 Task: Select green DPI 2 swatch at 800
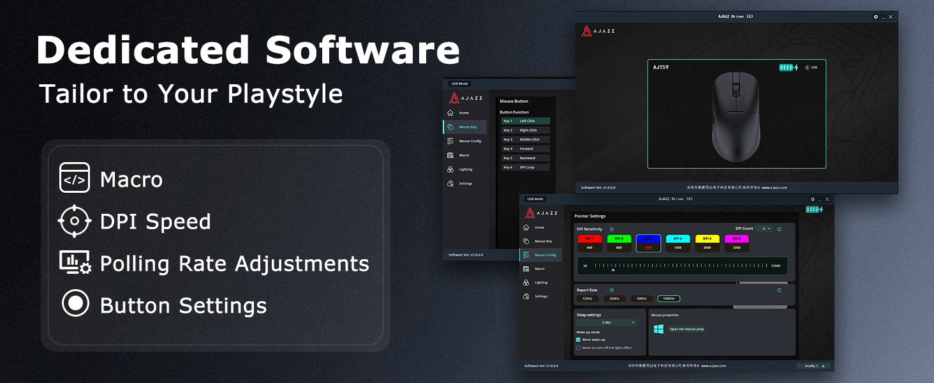click(x=619, y=243)
